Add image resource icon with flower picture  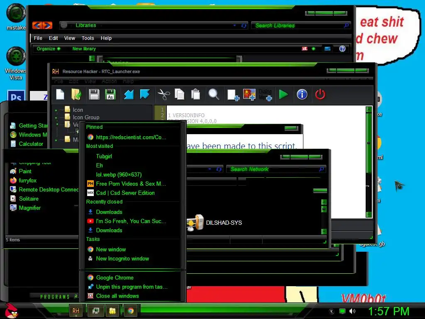249,94
